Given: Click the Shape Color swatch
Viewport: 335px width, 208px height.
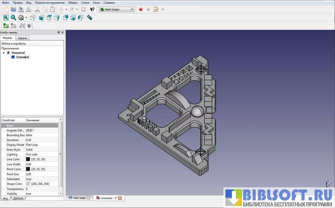Looking at the screenshot, I should (28, 184).
